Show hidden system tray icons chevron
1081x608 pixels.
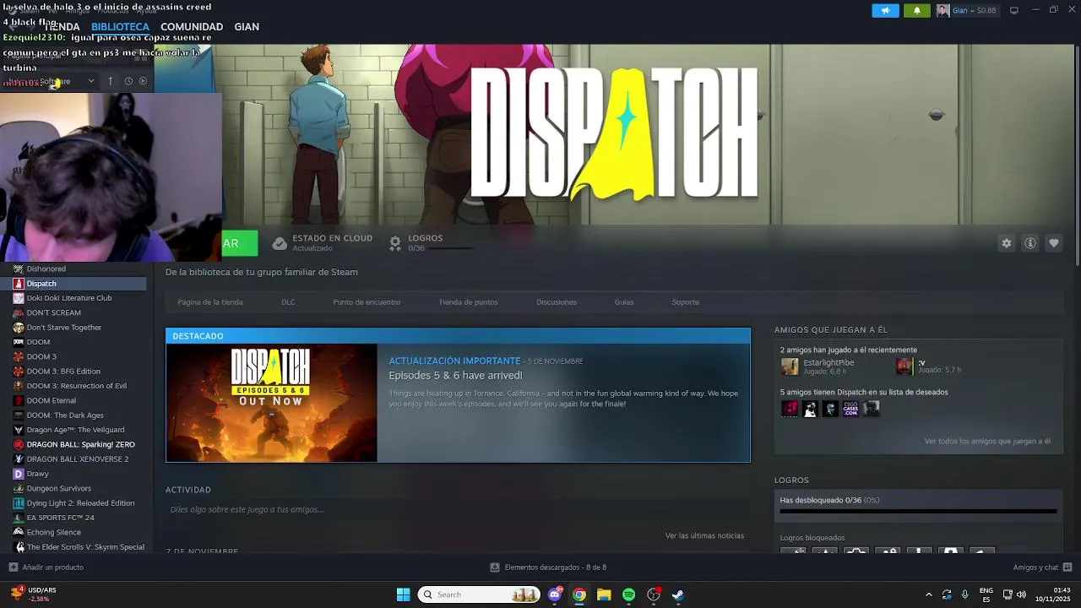tap(928, 594)
